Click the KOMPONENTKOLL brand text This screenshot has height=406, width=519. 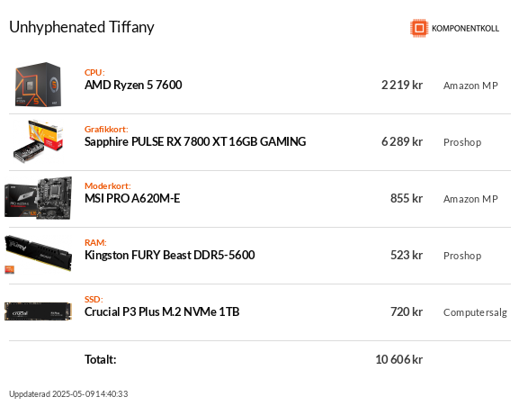pyautogui.click(x=465, y=29)
